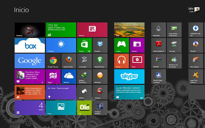Open the Olé Home sports tile

pos(61,92)
